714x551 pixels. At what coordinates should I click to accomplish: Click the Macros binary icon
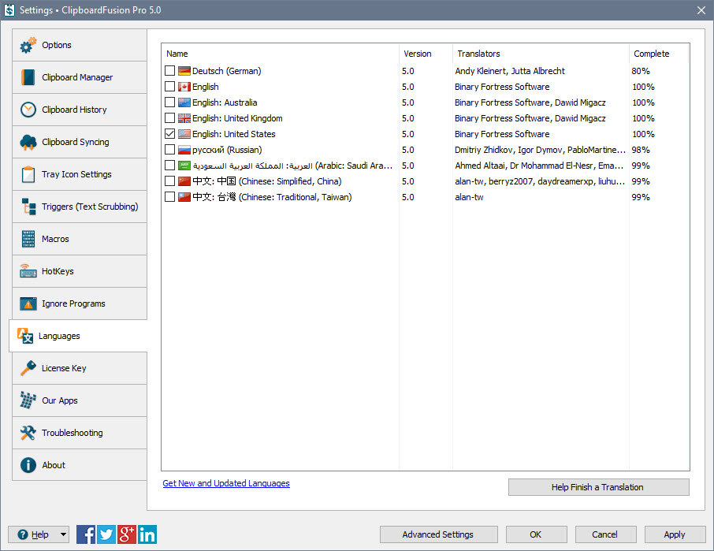28,239
